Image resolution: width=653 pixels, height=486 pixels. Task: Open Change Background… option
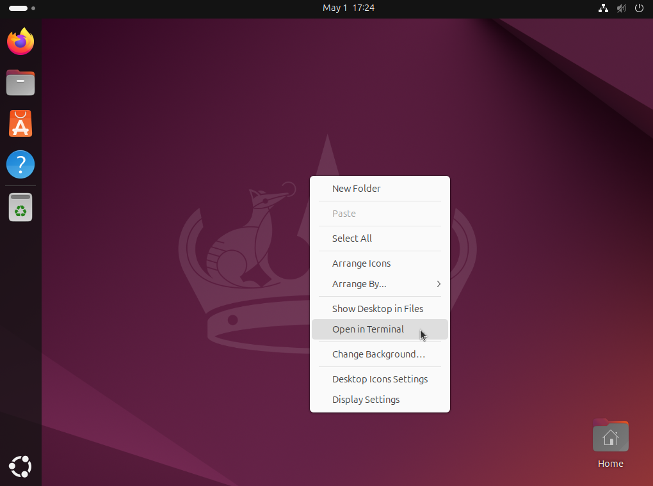click(380, 354)
